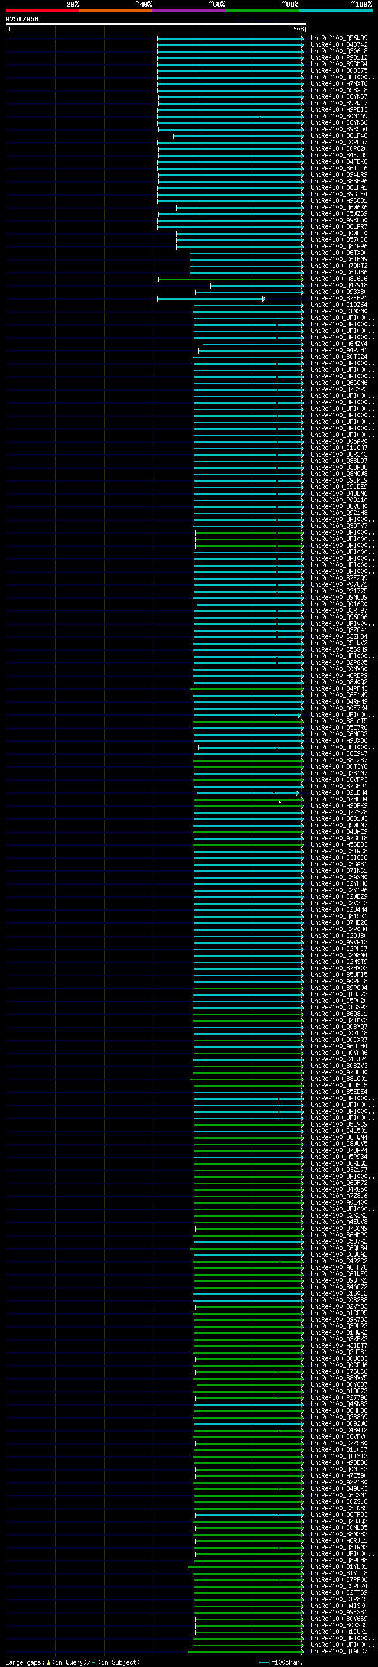Select hit label UniRef100_Q05AR0

click(339, 441)
